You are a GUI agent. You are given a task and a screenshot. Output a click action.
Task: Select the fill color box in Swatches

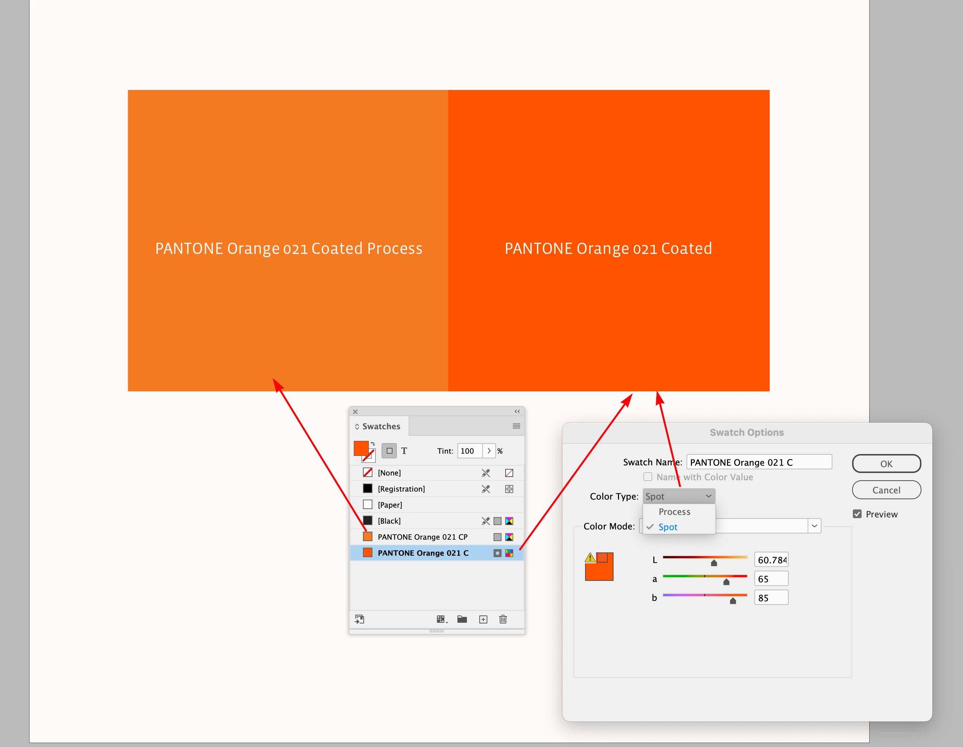361,448
